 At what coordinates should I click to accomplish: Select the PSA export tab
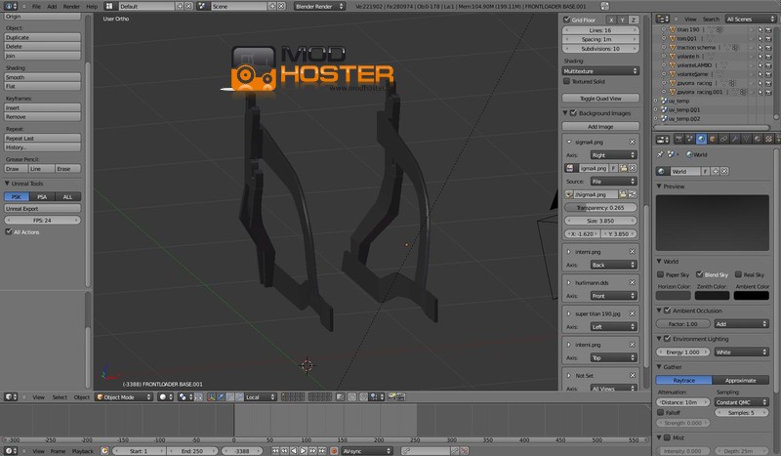click(x=42, y=197)
